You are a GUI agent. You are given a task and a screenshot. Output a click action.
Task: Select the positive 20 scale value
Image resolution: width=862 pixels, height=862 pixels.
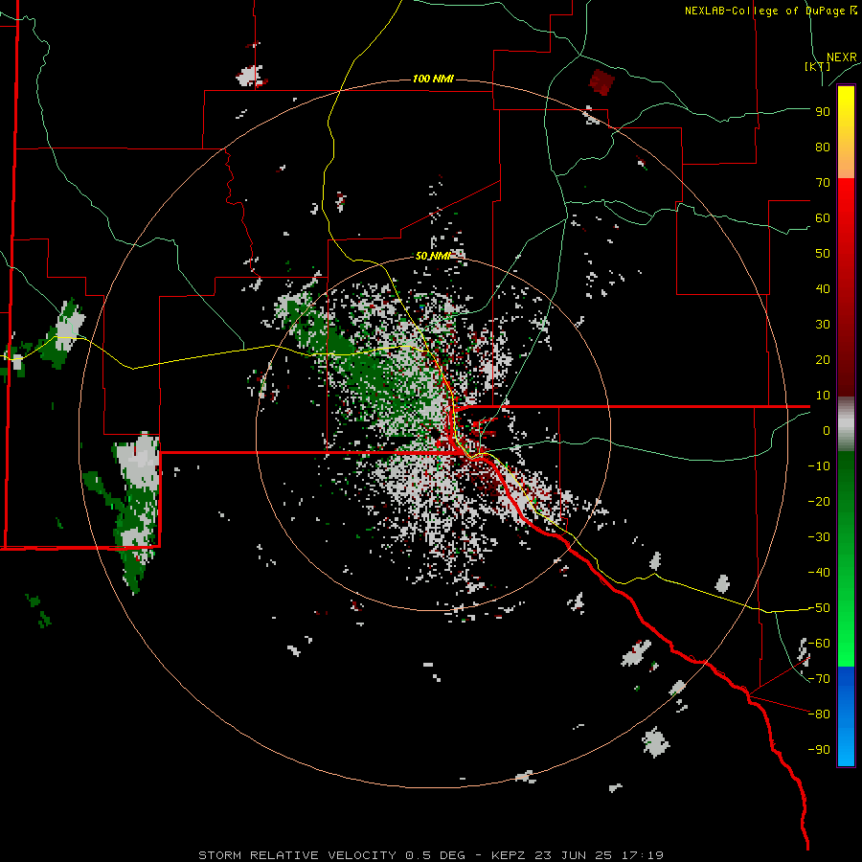(x=823, y=360)
